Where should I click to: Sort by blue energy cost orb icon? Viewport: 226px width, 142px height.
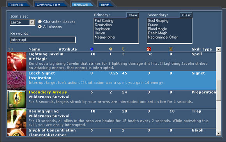92,49
